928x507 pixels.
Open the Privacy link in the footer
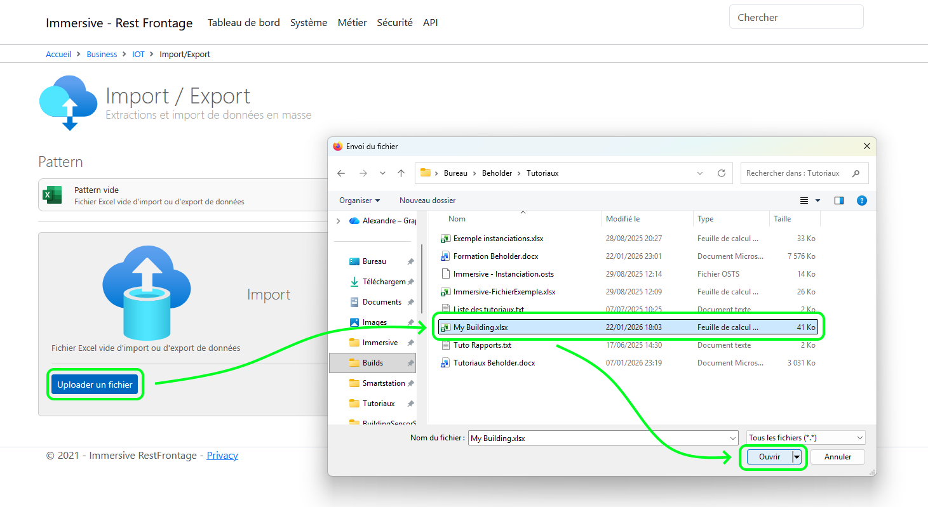tap(222, 455)
